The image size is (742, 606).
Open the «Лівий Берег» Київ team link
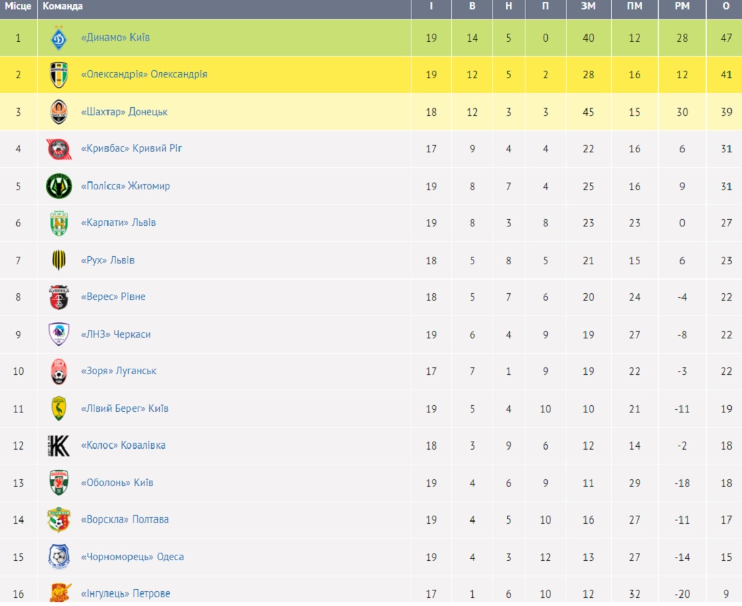[x=125, y=408]
